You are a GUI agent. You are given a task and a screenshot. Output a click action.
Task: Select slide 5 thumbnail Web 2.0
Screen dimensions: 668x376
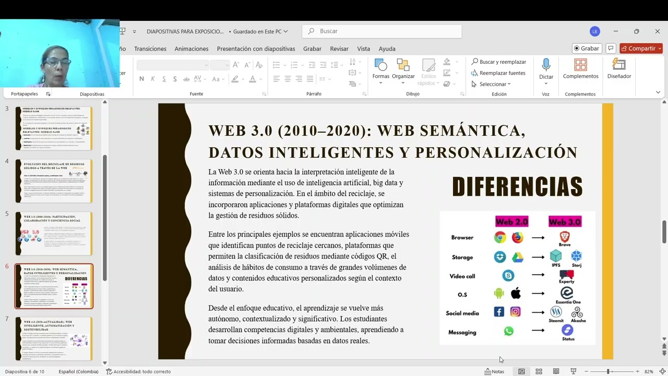54,233
